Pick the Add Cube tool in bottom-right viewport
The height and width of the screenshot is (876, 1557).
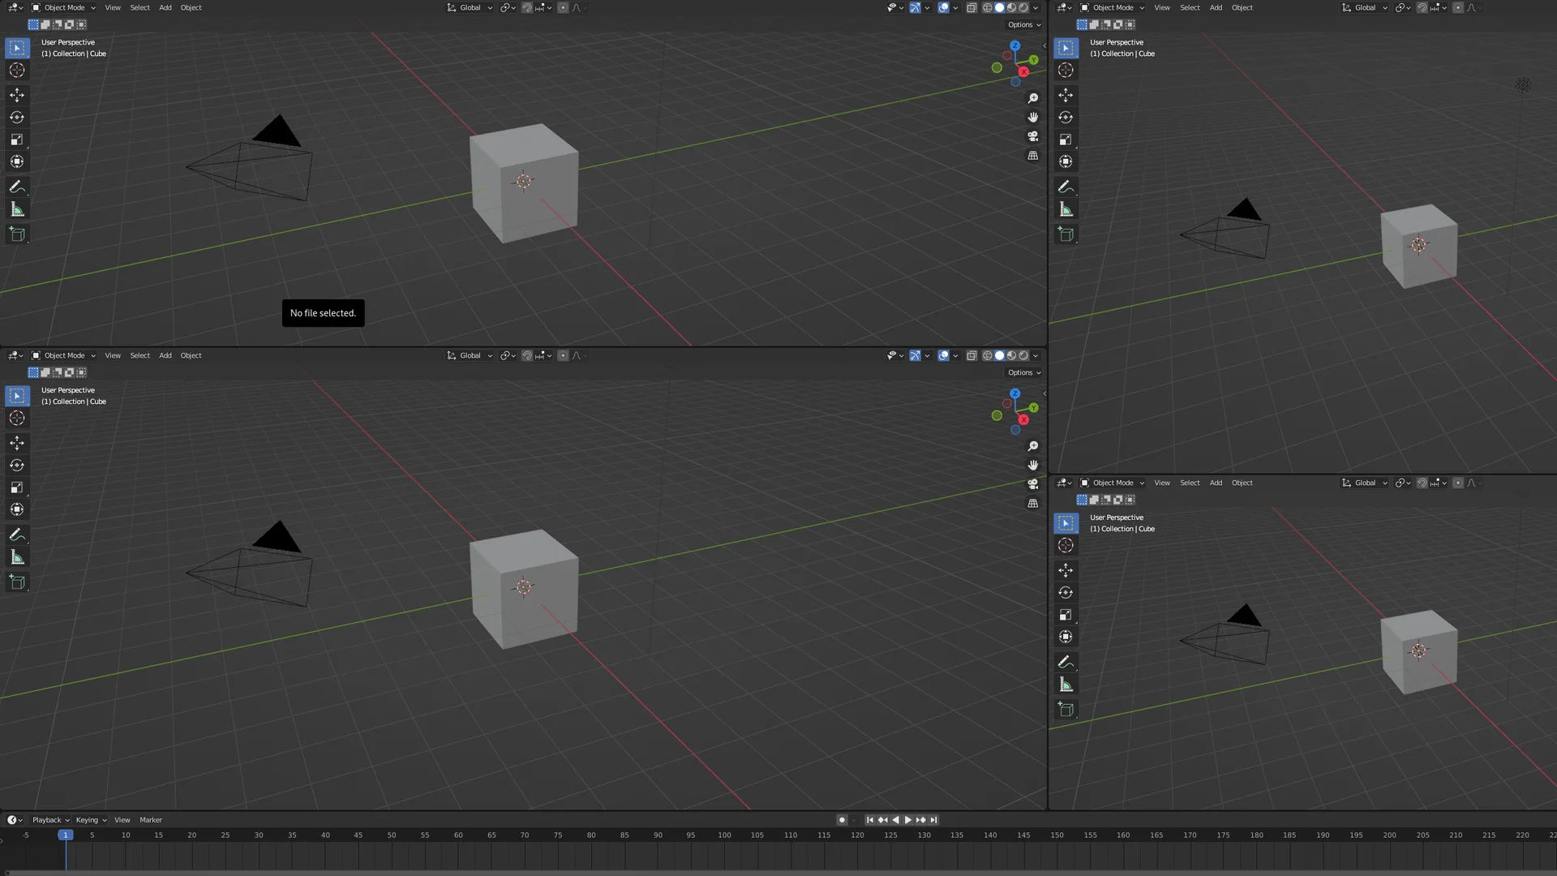tap(1066, 710)
